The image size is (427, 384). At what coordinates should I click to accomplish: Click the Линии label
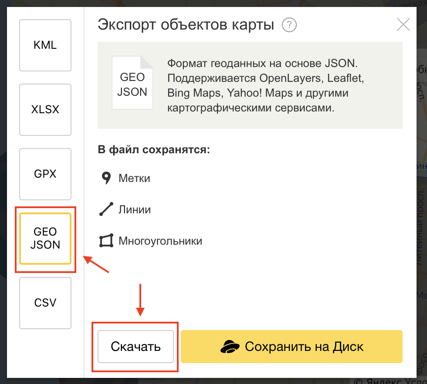click(x=135, y=209)
